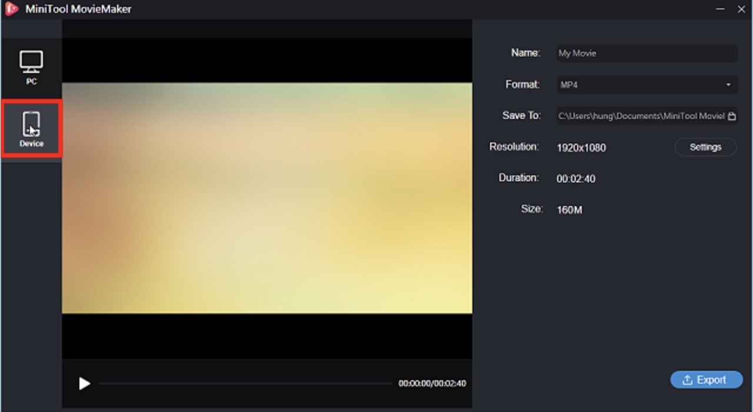The image size is (753, 412).
Task: Click the 1920x1080 resolution value
Action: coord(581,148)
